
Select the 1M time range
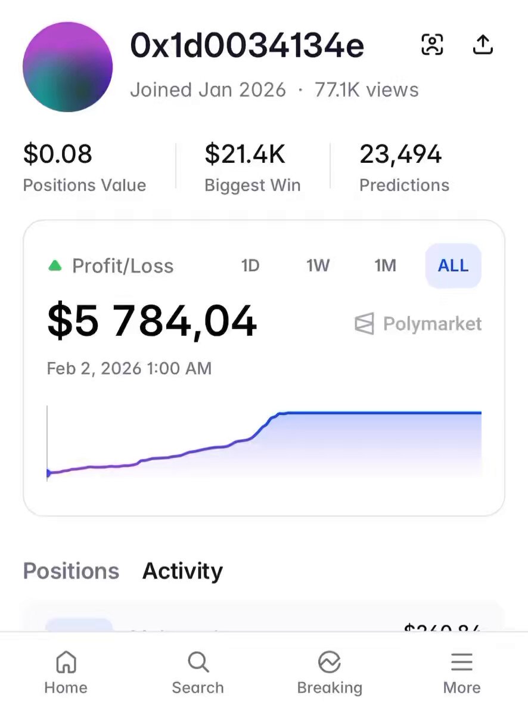point(386,266)
